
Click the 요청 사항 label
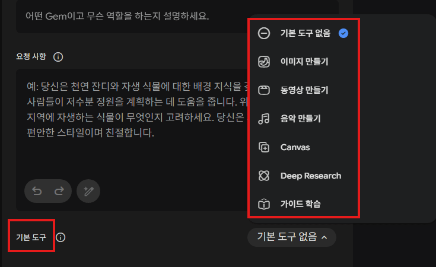click(31, 57)
